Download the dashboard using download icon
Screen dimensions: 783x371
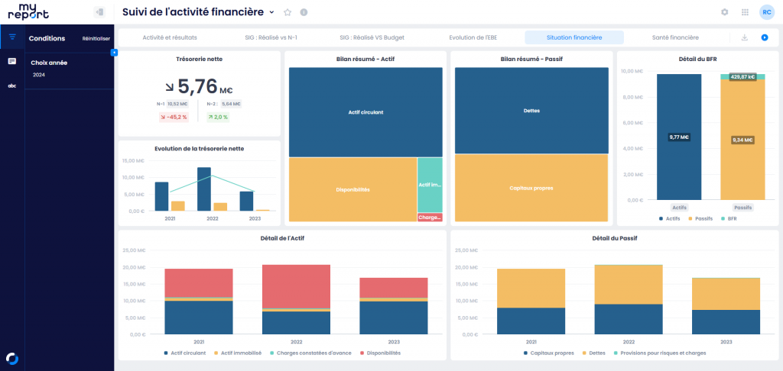point(745,37)
